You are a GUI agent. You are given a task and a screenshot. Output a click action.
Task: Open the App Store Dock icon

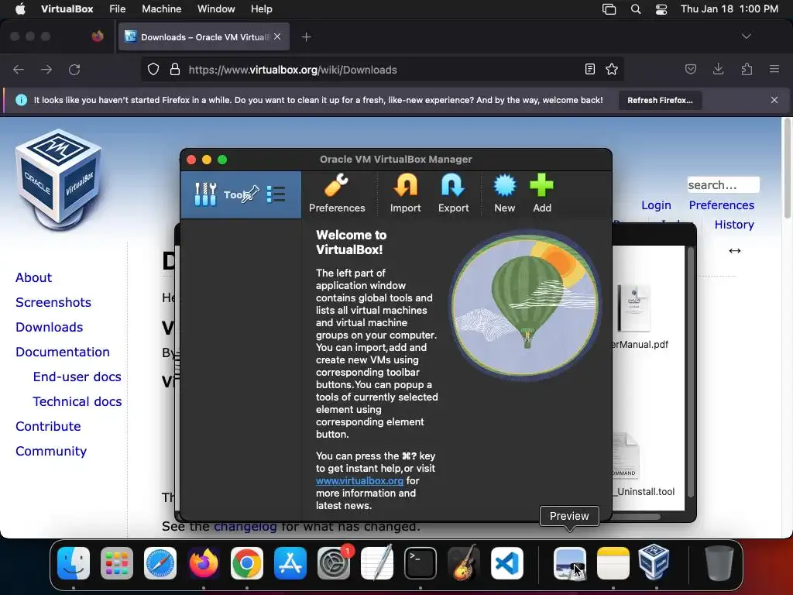(290, 563)
